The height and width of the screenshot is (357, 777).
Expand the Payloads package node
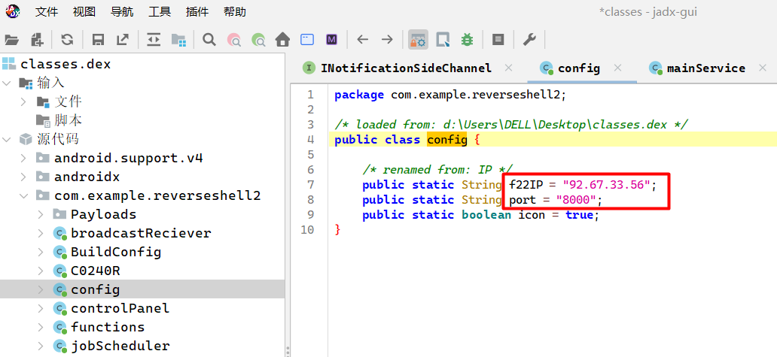40,214
